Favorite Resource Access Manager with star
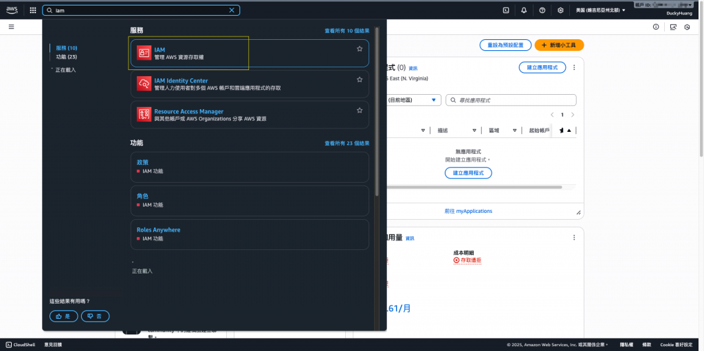Viewport: 704px width, 351px height. pyautogui.click(x=360, y=110)
